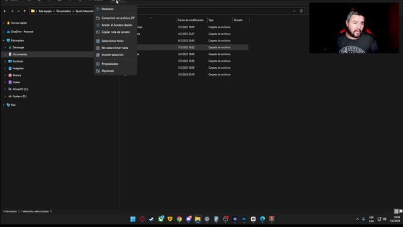Screen dimensions: 403x227
Task: Choose No seleccionar nada
Action: click(x=115, y=48)
